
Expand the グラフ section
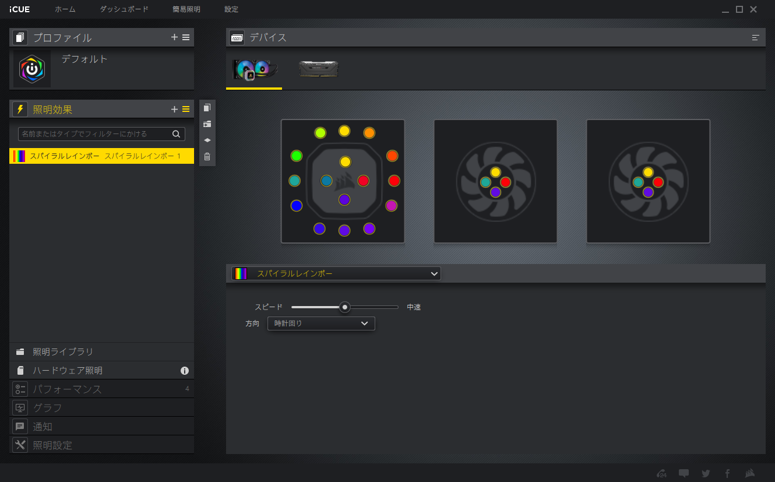(101, 408)
